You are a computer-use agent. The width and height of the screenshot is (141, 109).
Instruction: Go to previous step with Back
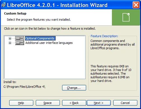(74, 103)
